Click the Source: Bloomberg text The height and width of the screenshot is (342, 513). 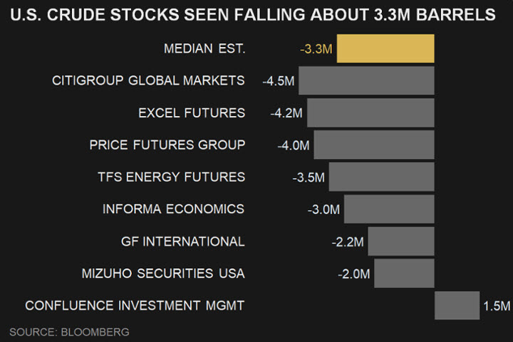click(x=69, y=332)
